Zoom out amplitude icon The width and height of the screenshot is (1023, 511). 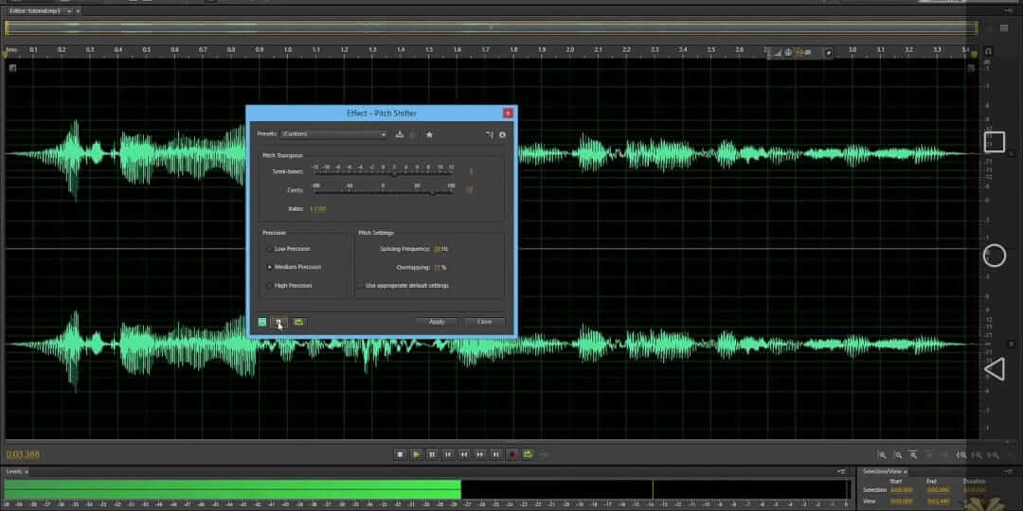[898, 455]
